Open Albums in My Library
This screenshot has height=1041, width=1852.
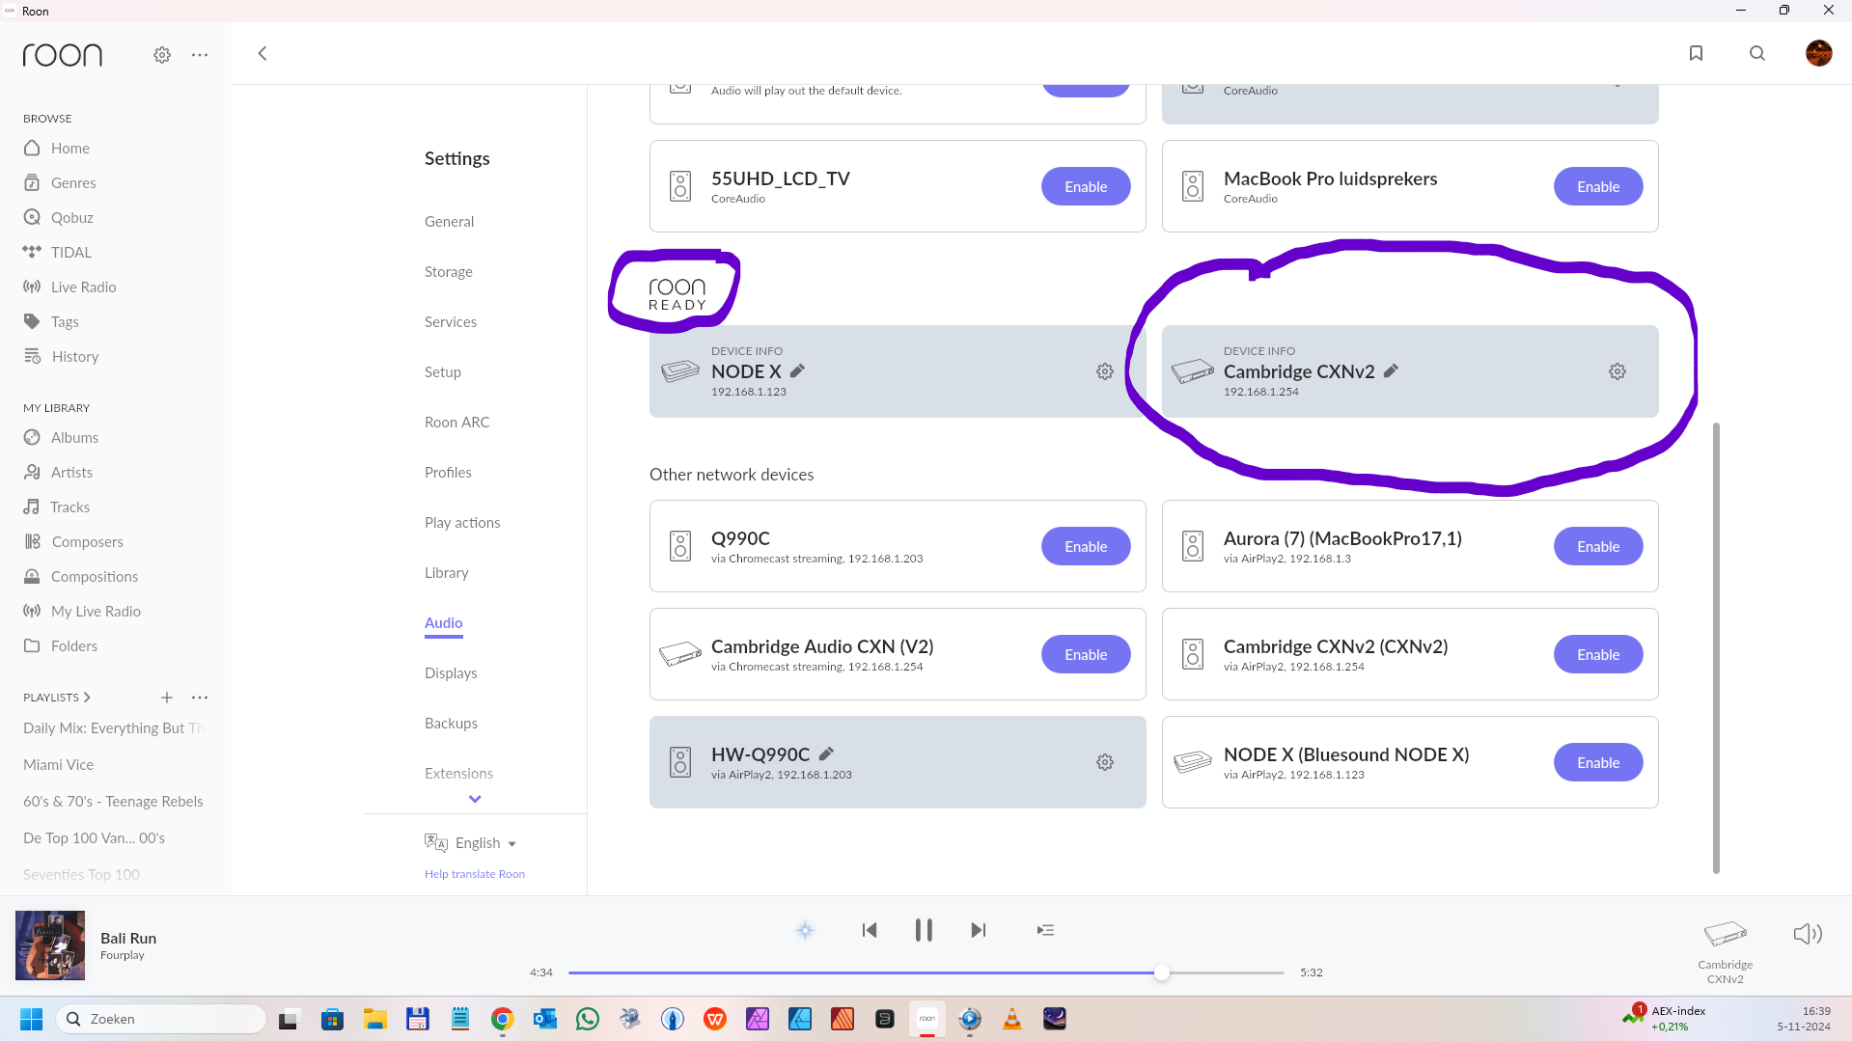(x=62, y=437)
